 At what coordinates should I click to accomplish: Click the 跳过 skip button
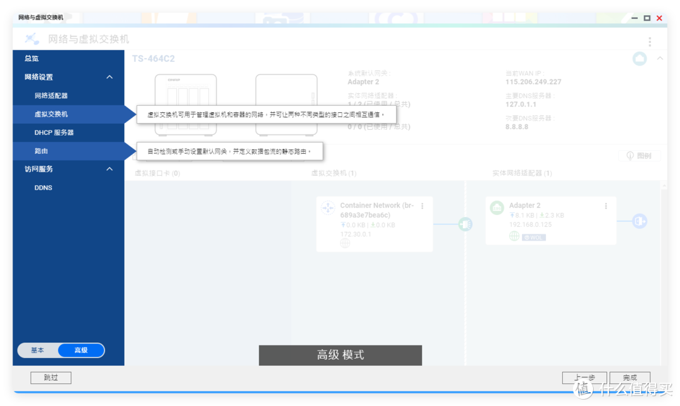point(51,378)
